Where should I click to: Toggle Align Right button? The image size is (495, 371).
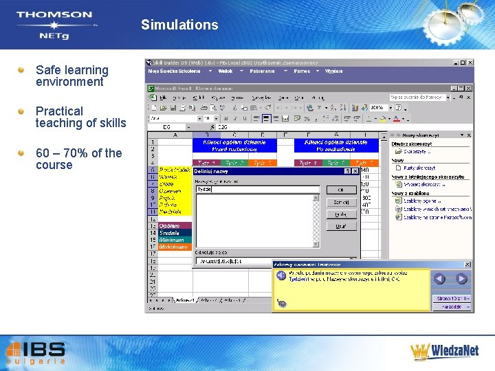click(276, 119)
